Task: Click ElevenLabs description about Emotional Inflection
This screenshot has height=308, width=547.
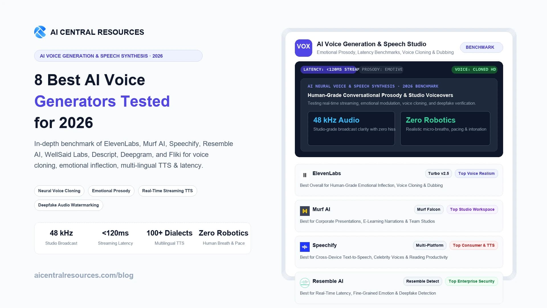Action: (371, 185)
